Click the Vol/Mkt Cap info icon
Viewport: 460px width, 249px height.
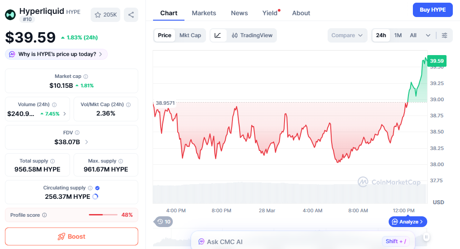[x=128, y=104]
